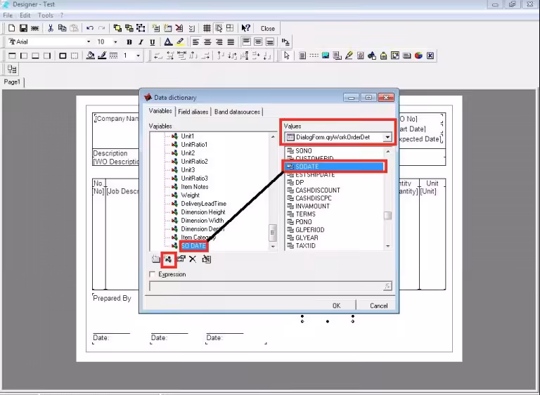Click the New report icon

[x=12, y=28]
